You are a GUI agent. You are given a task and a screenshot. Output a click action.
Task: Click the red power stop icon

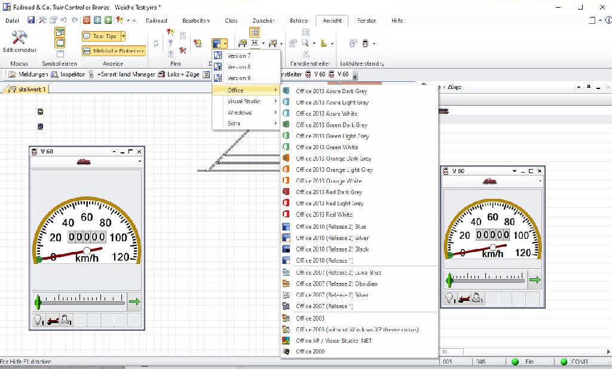coord(87,20)
